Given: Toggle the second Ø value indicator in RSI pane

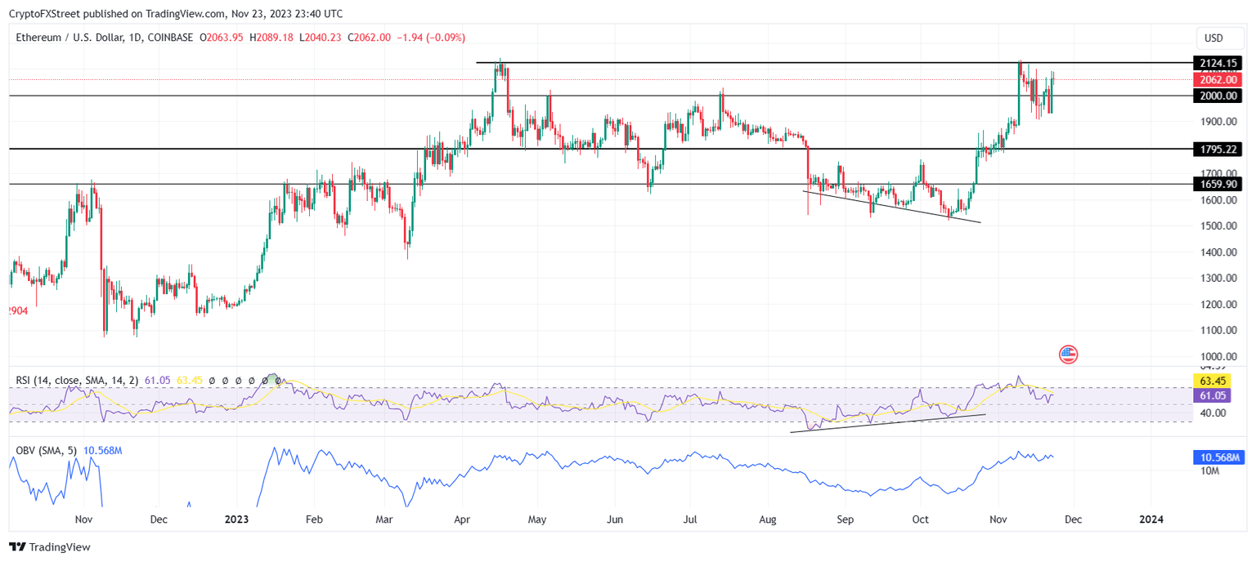Looking at the screenshot, I should click(x=226, y=378).
